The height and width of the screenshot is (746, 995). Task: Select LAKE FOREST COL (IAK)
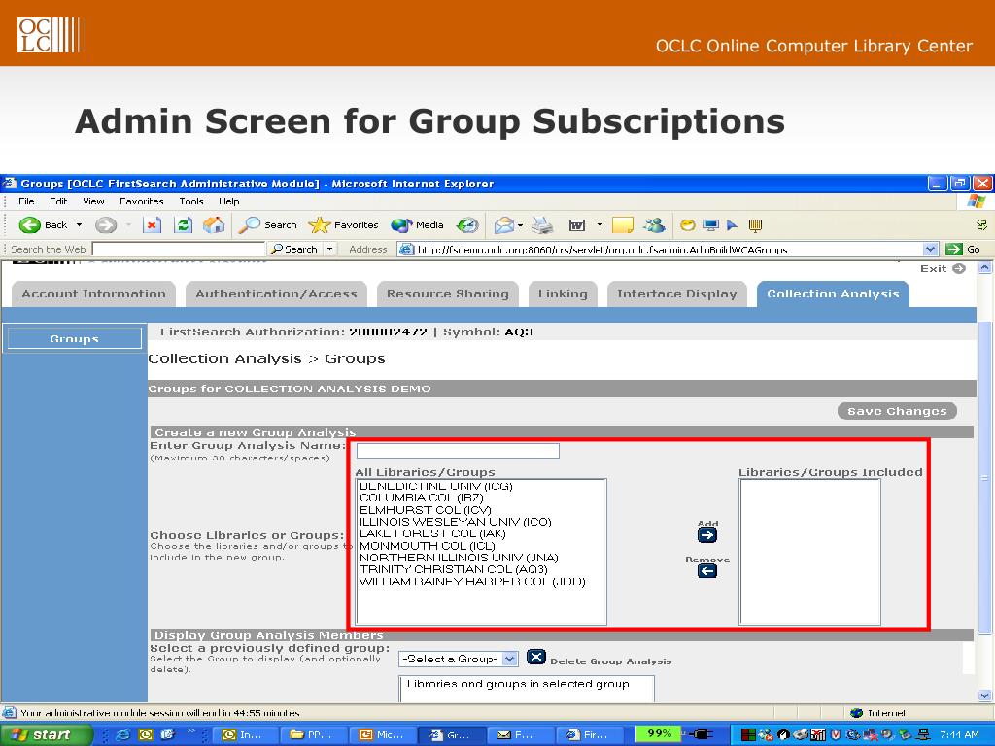point(432,533)
